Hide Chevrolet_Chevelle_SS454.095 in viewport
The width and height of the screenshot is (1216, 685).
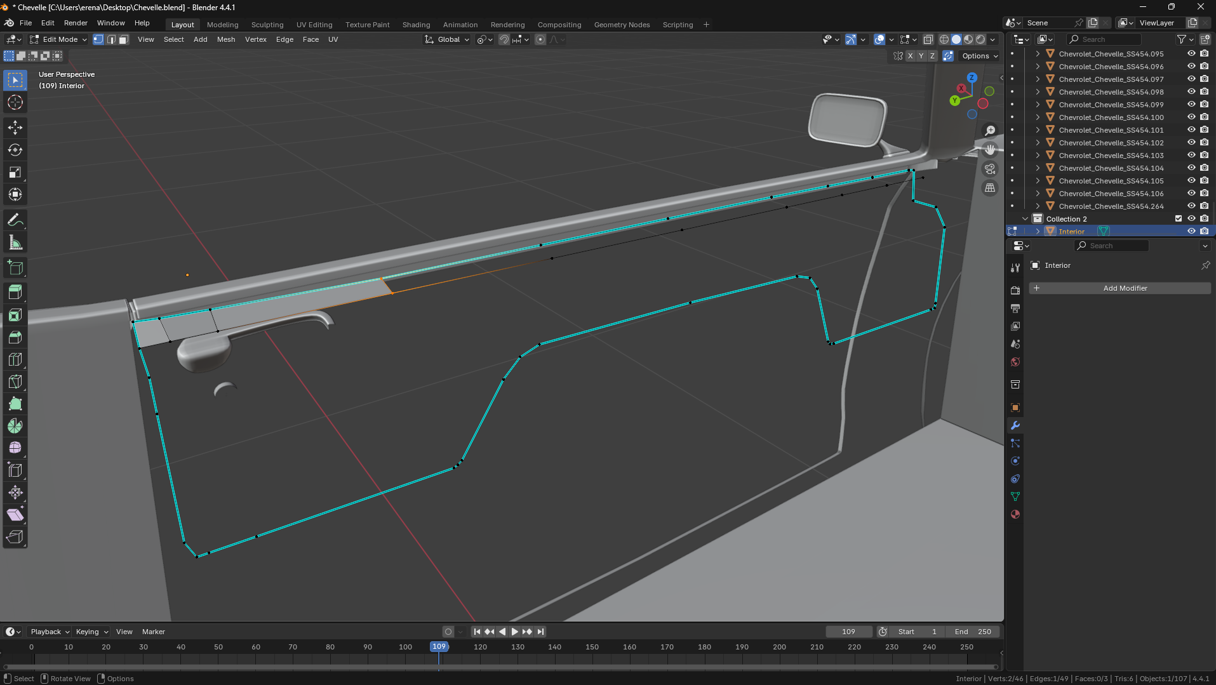1191,54
